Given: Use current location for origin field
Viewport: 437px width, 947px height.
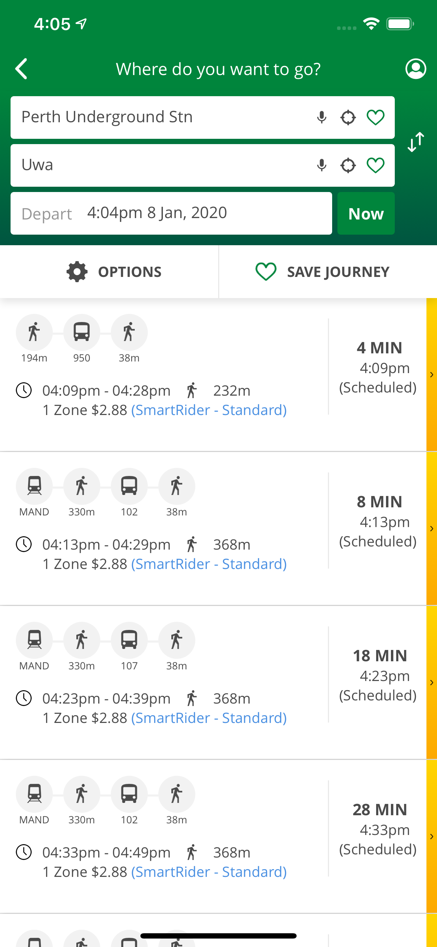Looking at the screenshot, I should (x=348, y=118).
